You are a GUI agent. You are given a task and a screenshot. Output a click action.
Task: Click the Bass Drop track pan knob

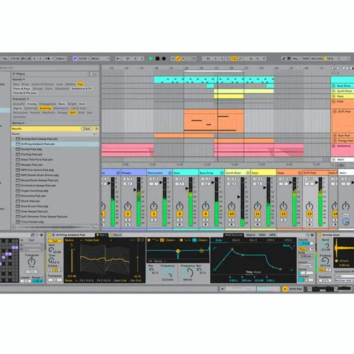pos(205,206)
